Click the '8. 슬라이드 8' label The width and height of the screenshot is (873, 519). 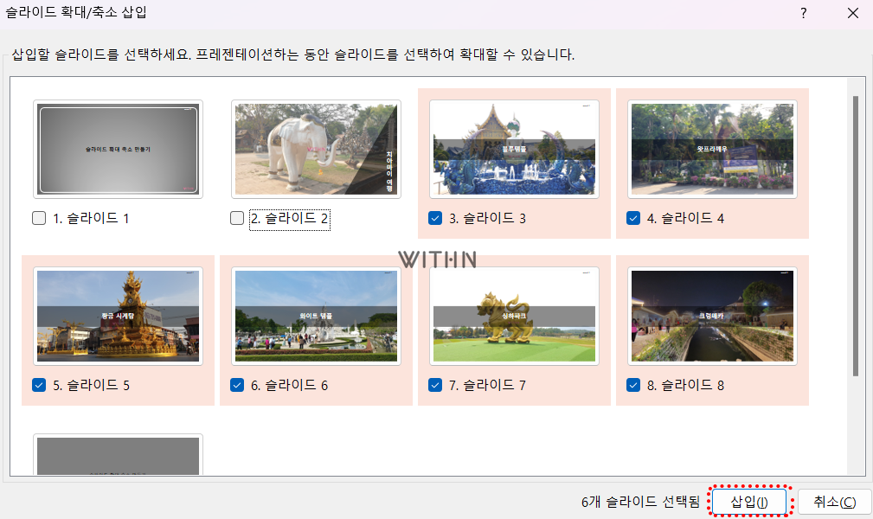685,385
